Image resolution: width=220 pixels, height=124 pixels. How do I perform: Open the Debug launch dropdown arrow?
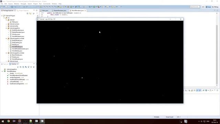92,7
